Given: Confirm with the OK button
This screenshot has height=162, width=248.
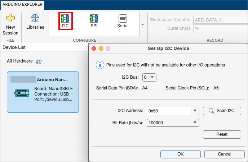Looking at the screenshot, I should click(180, 154).
